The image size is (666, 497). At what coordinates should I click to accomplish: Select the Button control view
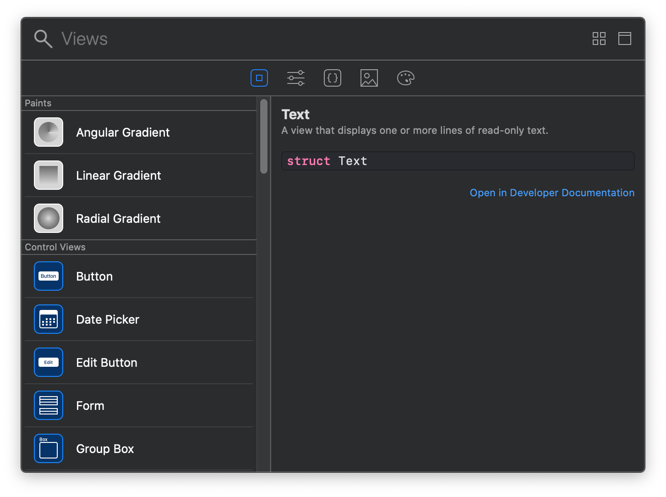(x=94, y=276)
